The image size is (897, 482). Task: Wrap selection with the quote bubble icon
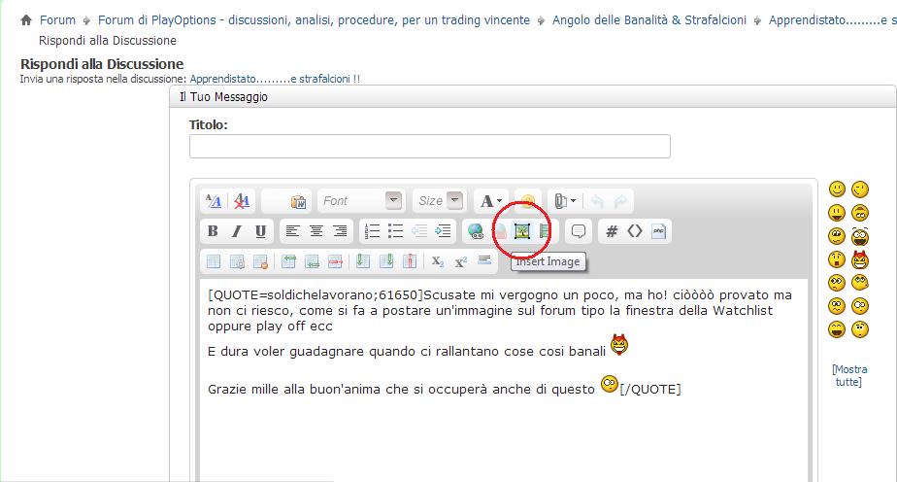pyautogui.click(x=579, y=231)
